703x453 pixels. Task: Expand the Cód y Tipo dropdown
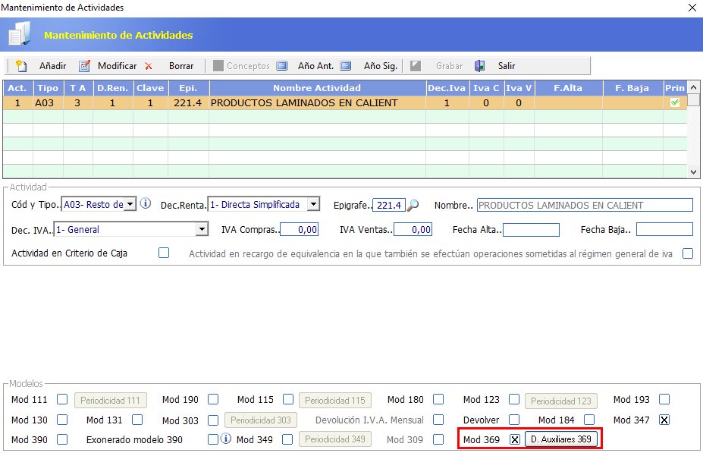[x=130, y=204]
